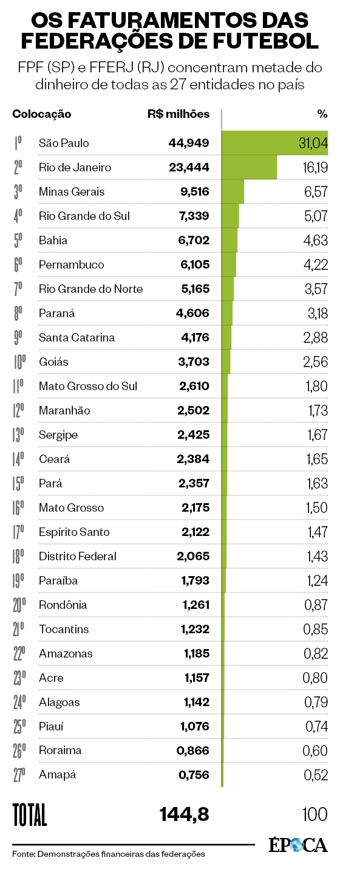
Task: Select the Minas Gerais row label
Action: click(x=72, y=191)
